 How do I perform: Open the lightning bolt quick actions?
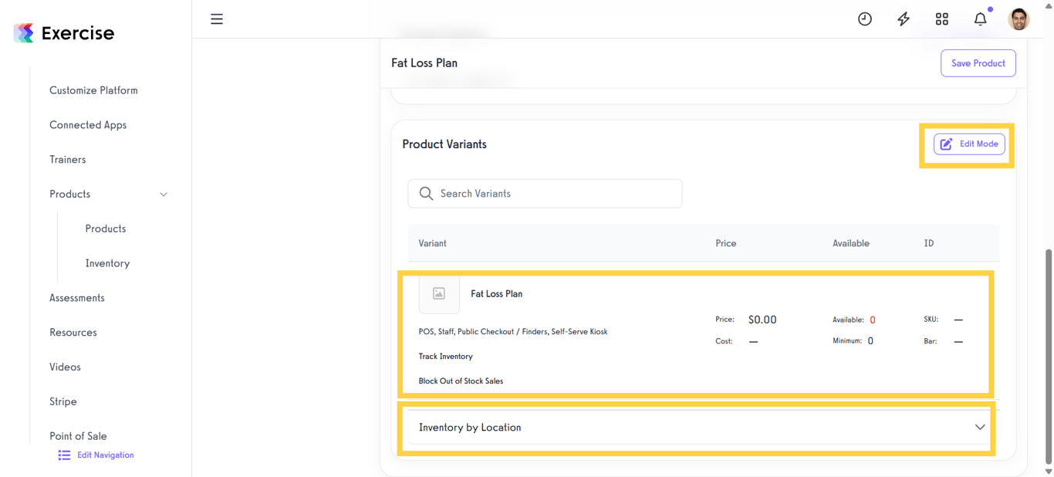[x=904, y=19]
